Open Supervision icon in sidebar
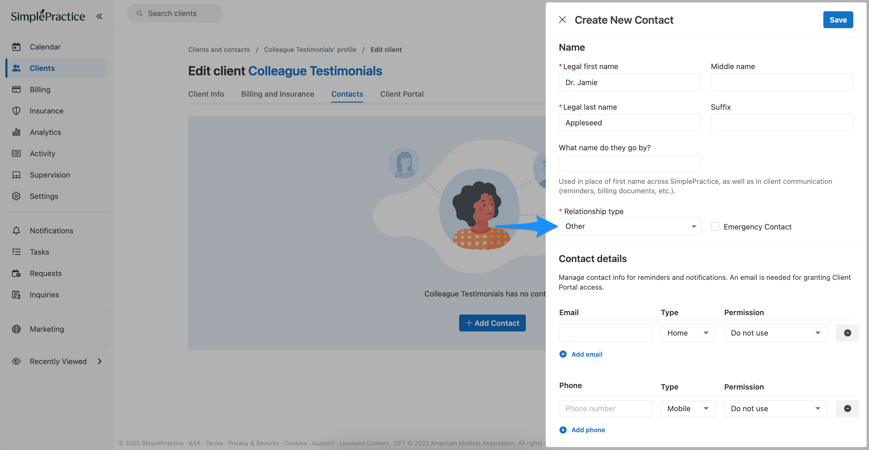This screenshot has height=450, width=869. [x=16, y=175]
